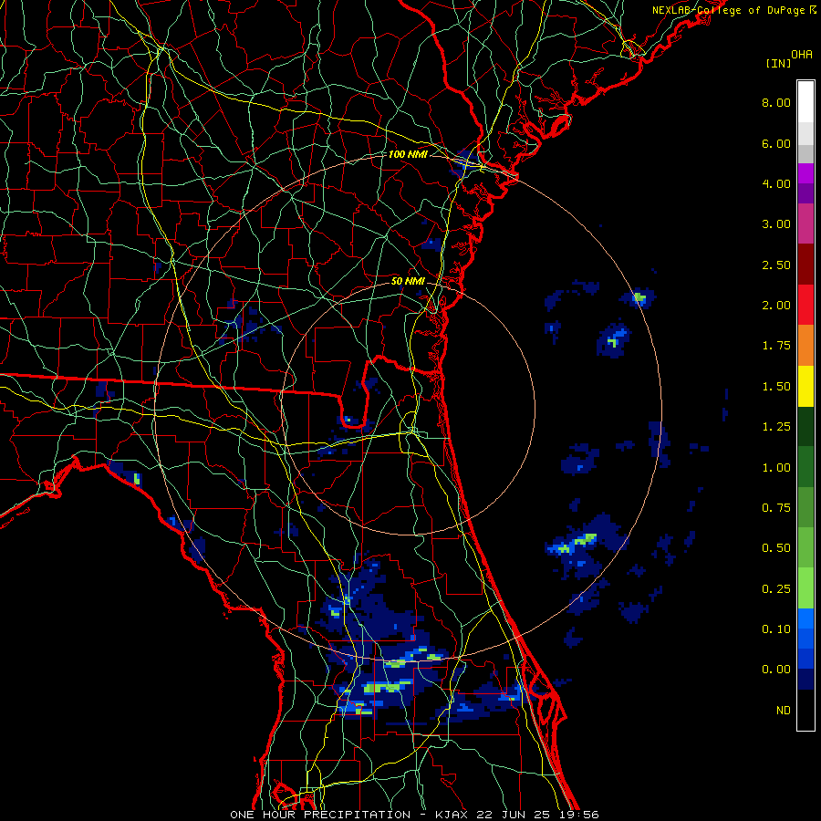Pick the dark red 2.50 legend swatch

[805, 265]
